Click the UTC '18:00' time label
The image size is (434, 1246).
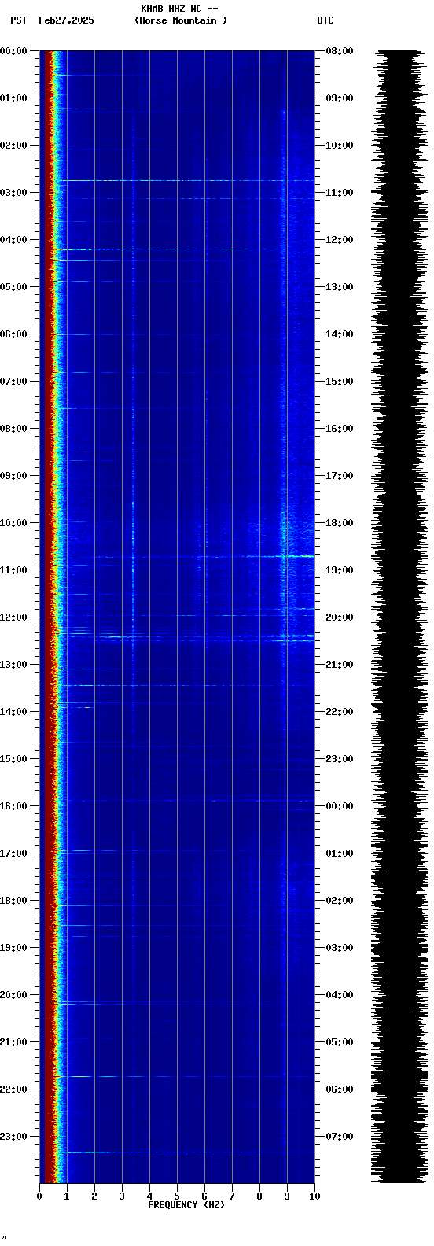[340, 523]
